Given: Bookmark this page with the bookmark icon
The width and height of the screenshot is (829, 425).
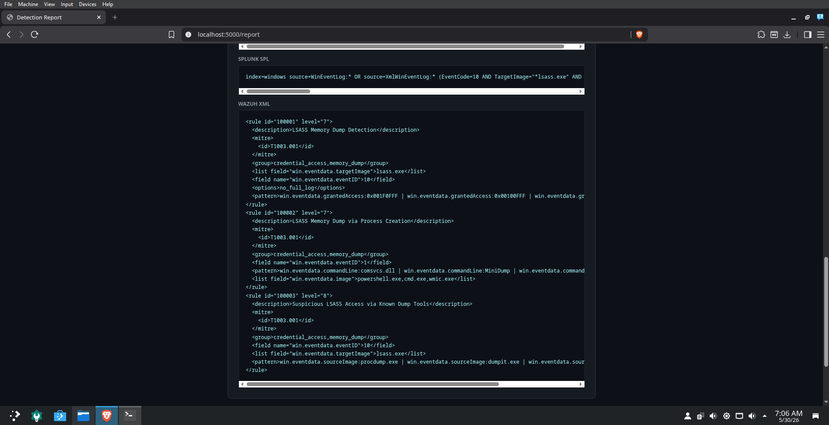Looking at the screenshot, I should click(x=172, y=35).
